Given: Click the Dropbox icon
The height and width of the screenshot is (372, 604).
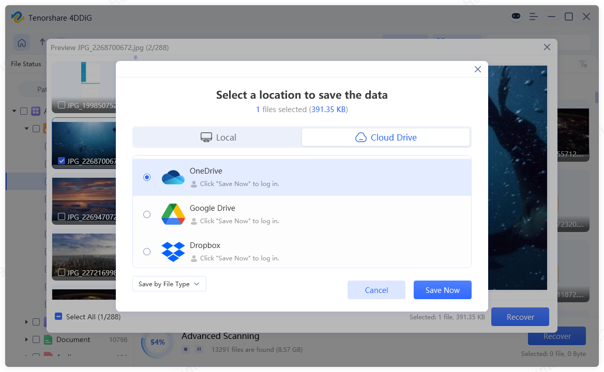Looking at the screenshot, I should tap(173, 251).
